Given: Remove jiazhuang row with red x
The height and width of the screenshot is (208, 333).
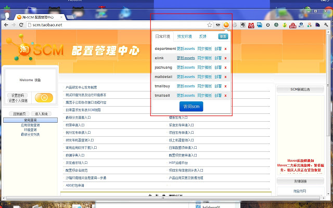Looking at the screenshot, I should click(225, 68).
